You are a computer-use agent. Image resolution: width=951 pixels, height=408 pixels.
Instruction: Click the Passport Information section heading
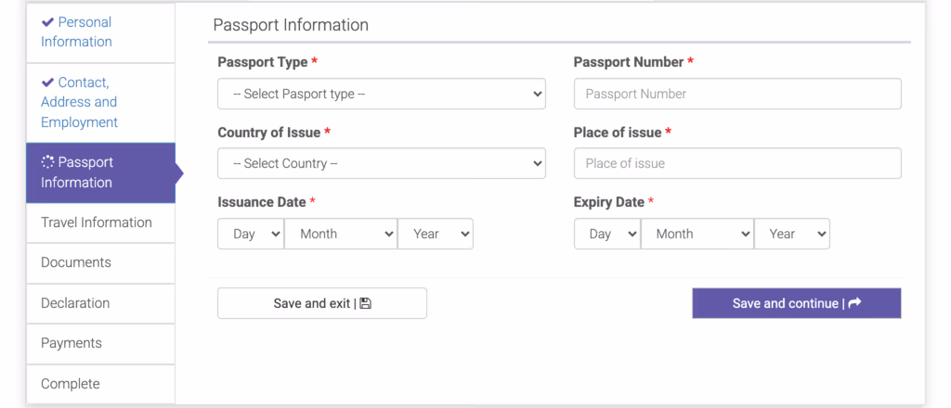tap(291, 25)
